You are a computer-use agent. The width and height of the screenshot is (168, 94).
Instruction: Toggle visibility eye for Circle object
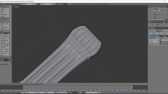click(x=165, y=11)
